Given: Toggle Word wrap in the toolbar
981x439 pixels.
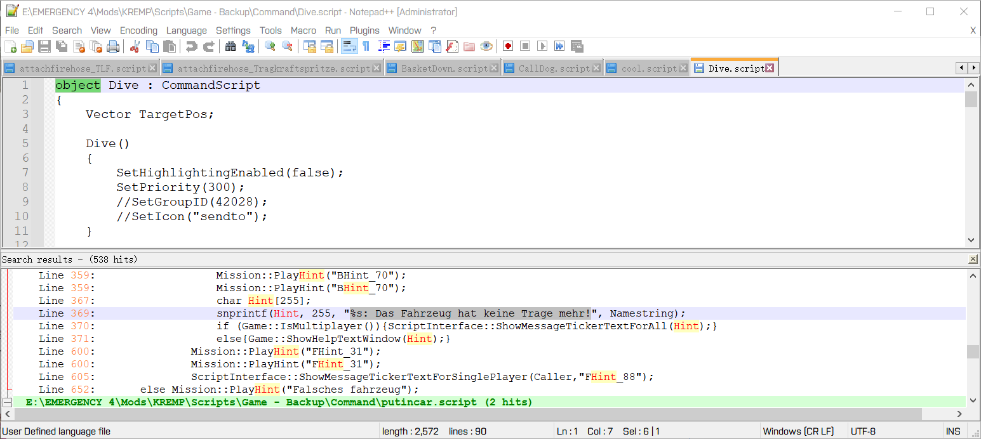Looking at the screenshot, I should [x=349, y=46].
